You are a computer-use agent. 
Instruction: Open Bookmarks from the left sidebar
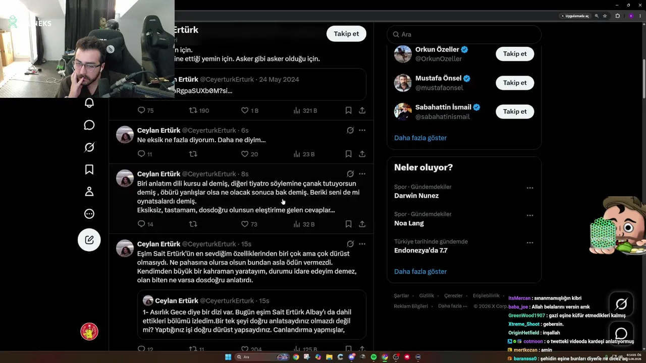(x=89, y=169)
